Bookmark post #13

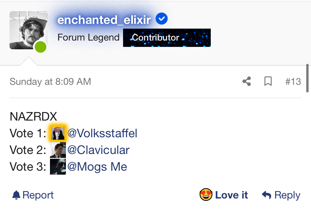tap(268, 81)
